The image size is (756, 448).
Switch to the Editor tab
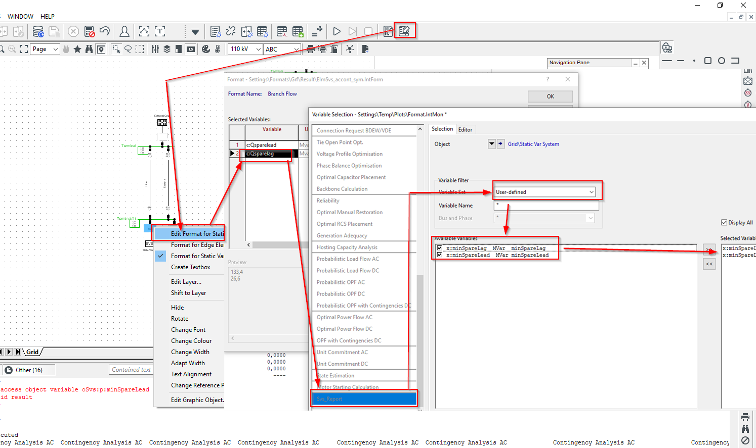pos(465,130)
